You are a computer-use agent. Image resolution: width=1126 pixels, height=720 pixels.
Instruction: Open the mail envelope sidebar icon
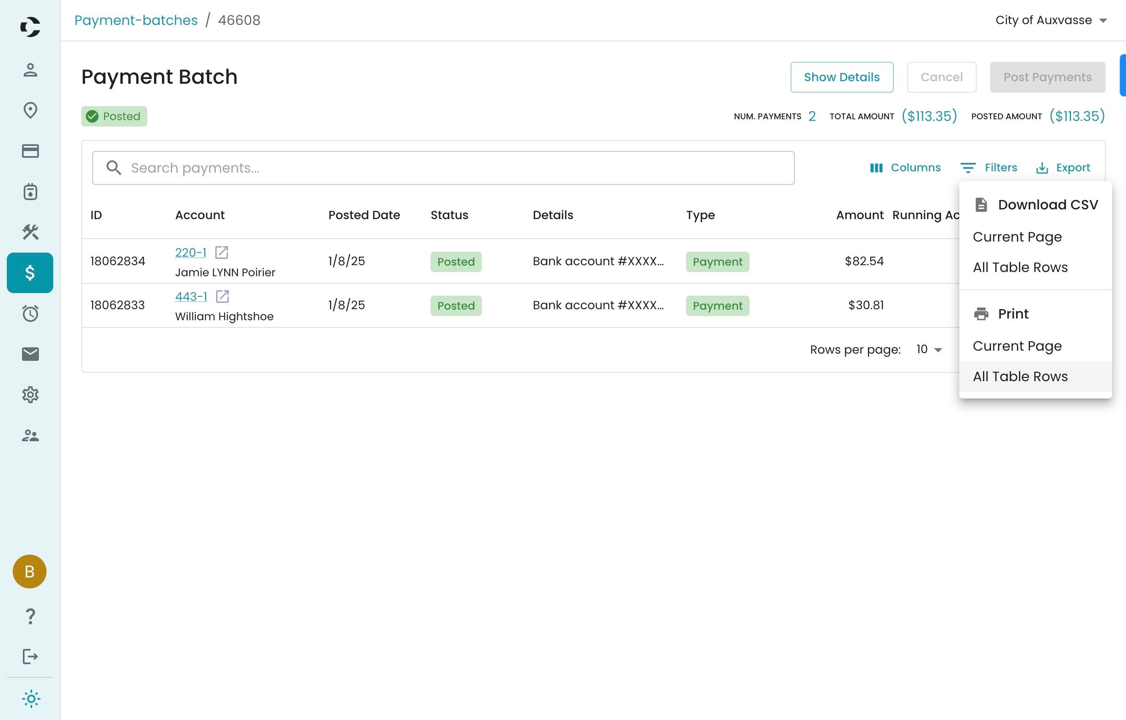pos(30,354)
